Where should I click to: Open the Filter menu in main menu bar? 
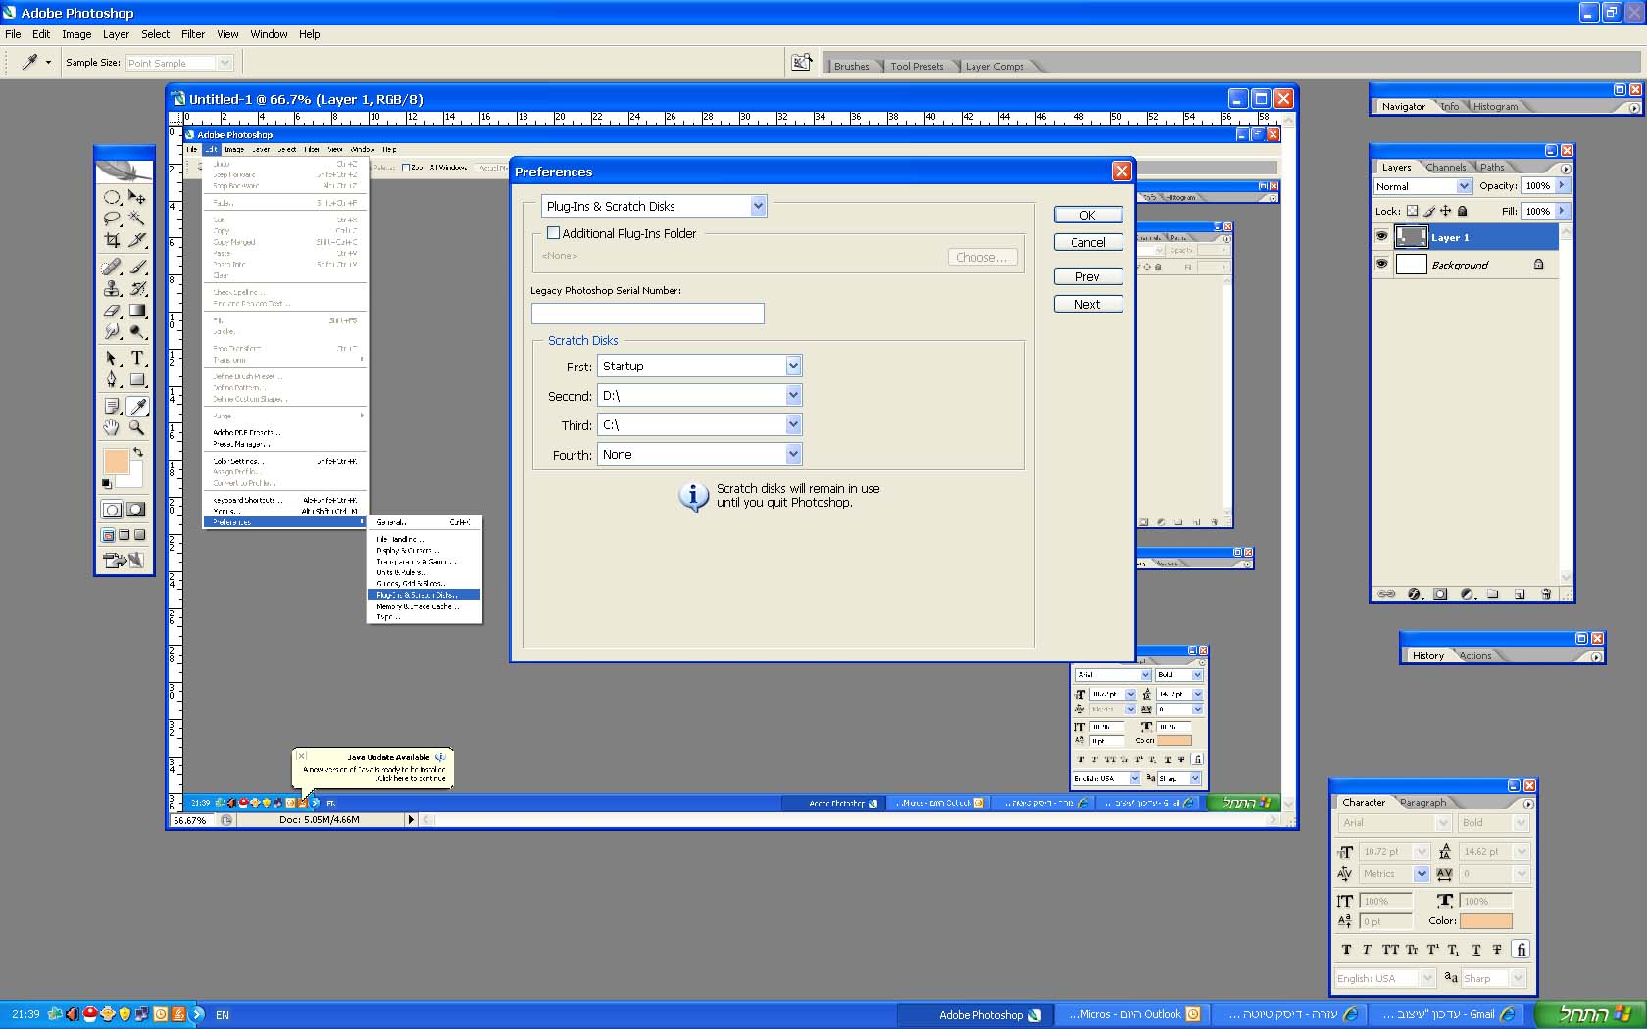pos(193,34)
